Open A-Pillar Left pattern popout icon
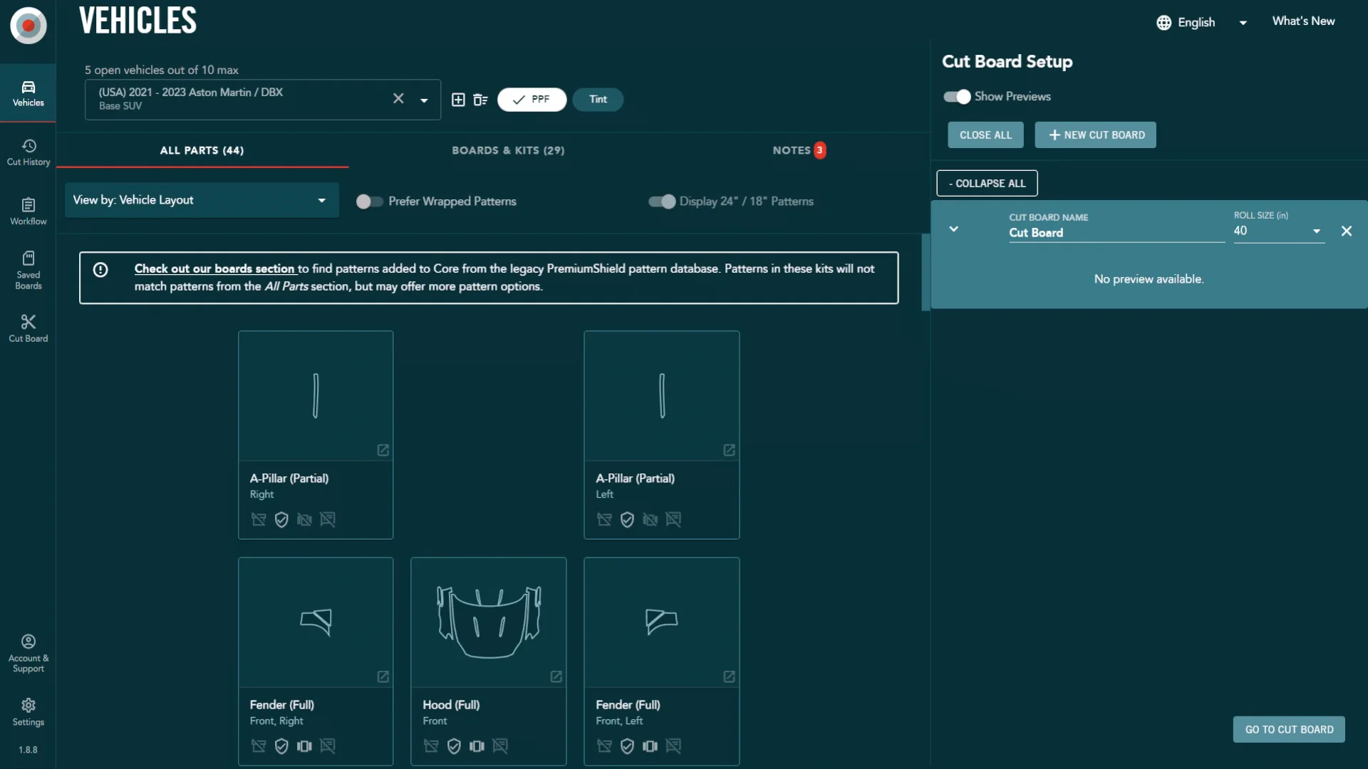The height and width of the screenshot is (769, 1368). [729, 450]
